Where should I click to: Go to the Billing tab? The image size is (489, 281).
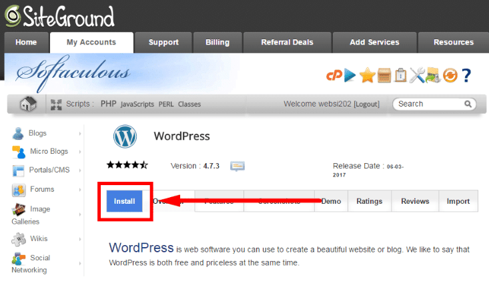(217, 43)
